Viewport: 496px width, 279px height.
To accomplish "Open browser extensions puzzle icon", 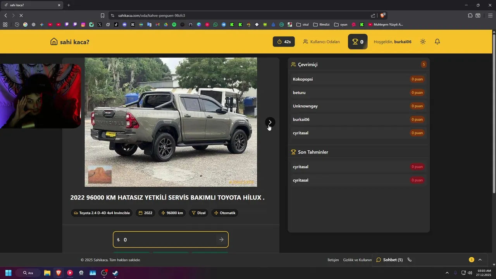I will point(470,15).
